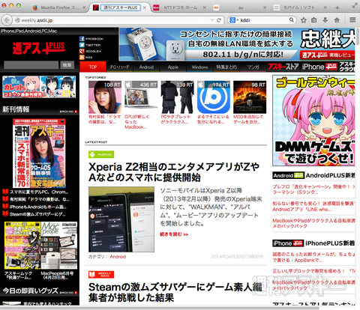
Task: Close the NTTドコモ ホーム tab
Action: pyautogui.click(x=204, y=7)
